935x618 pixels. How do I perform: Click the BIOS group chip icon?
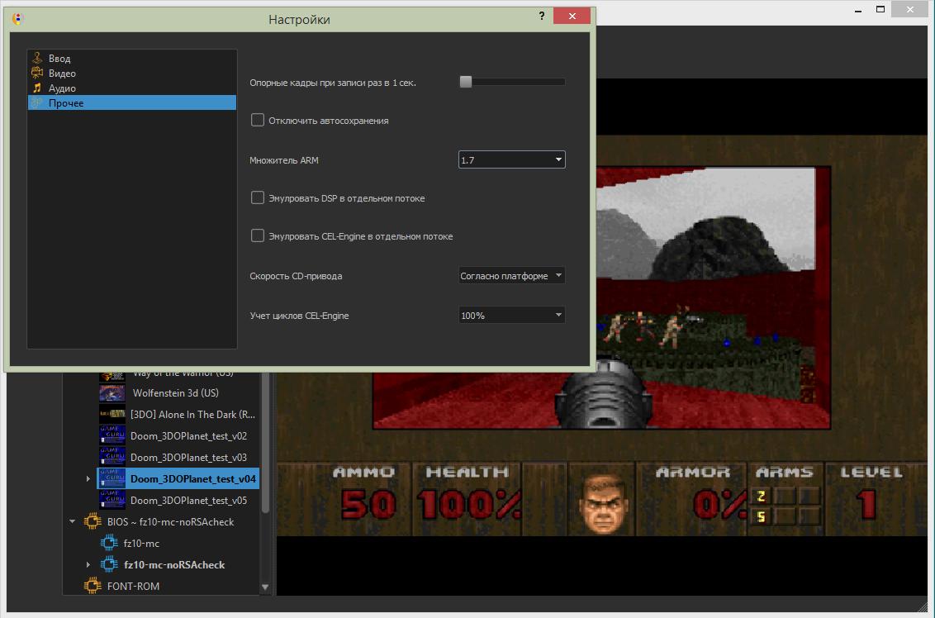tap(93, 521)
